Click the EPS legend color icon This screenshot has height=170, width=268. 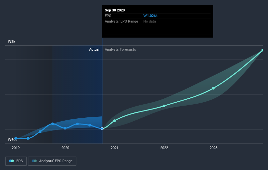pos(11,161)
